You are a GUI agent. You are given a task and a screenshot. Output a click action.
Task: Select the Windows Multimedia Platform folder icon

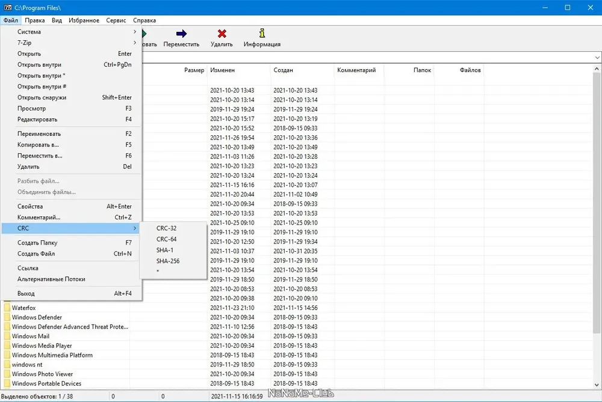[x=7, y=355]
